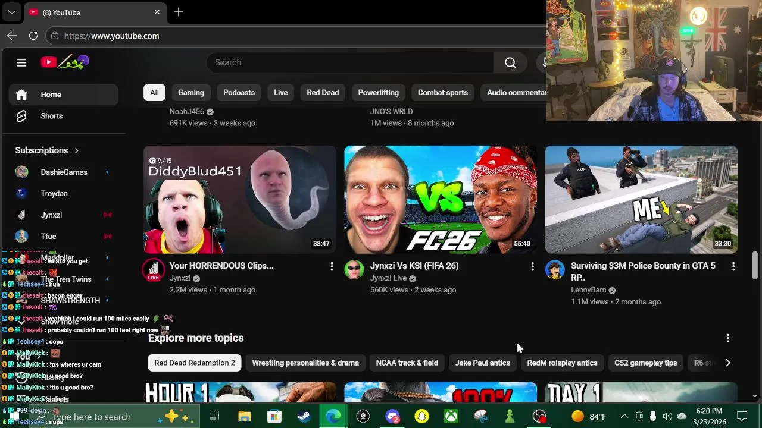This screenshot has height=428, width=762.
Task: Select RedM roleplay antics topic
Action: coord(562,363)
